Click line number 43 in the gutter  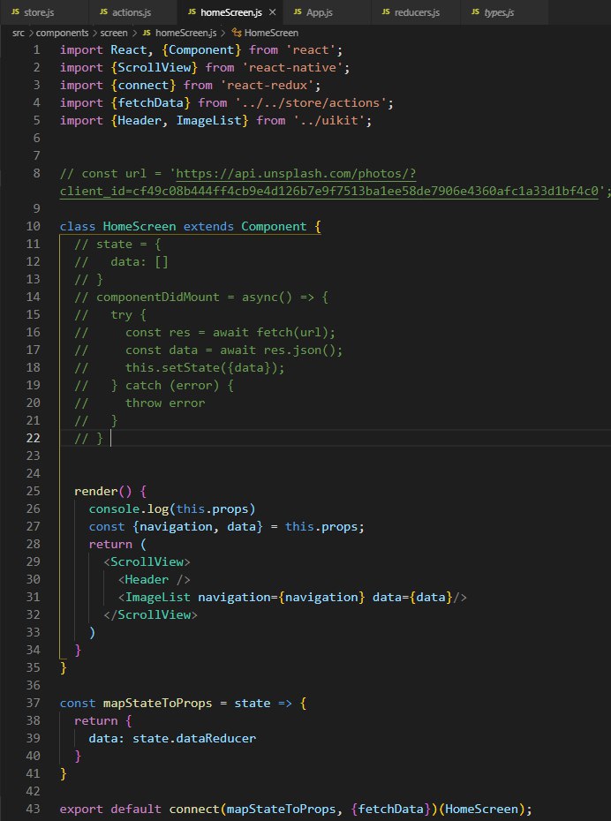[x=33, y=809]
